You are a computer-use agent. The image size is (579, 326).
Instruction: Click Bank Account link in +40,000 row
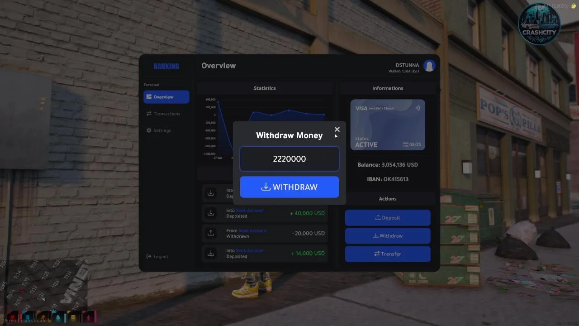click(x=250, y=210)
